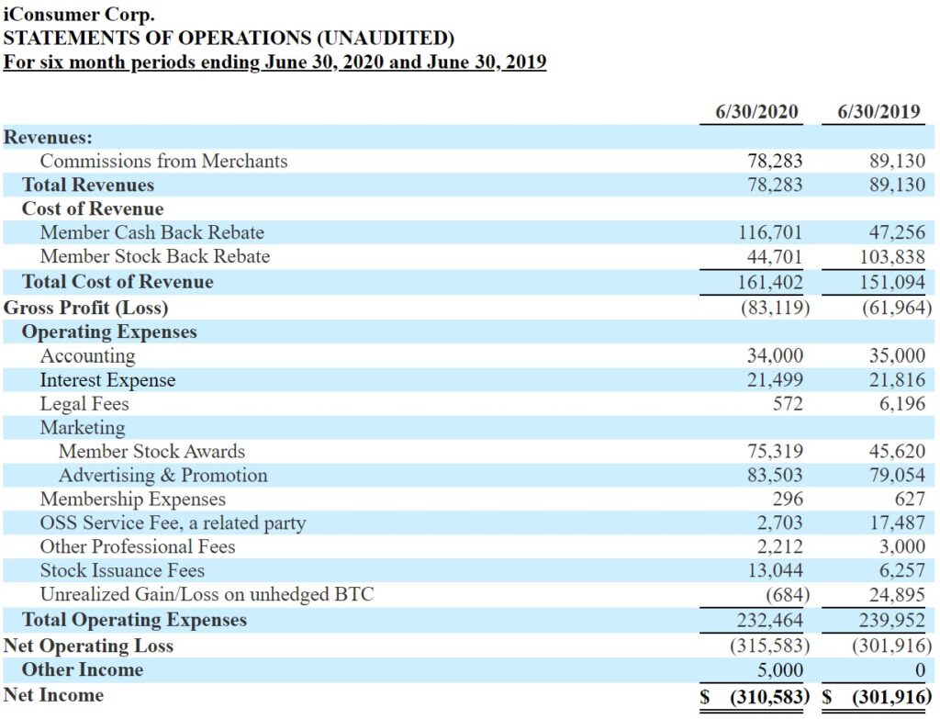
Task: Click the 6,196 Legal Fees value
Action: pyautogui.click(x=902, y=403)
